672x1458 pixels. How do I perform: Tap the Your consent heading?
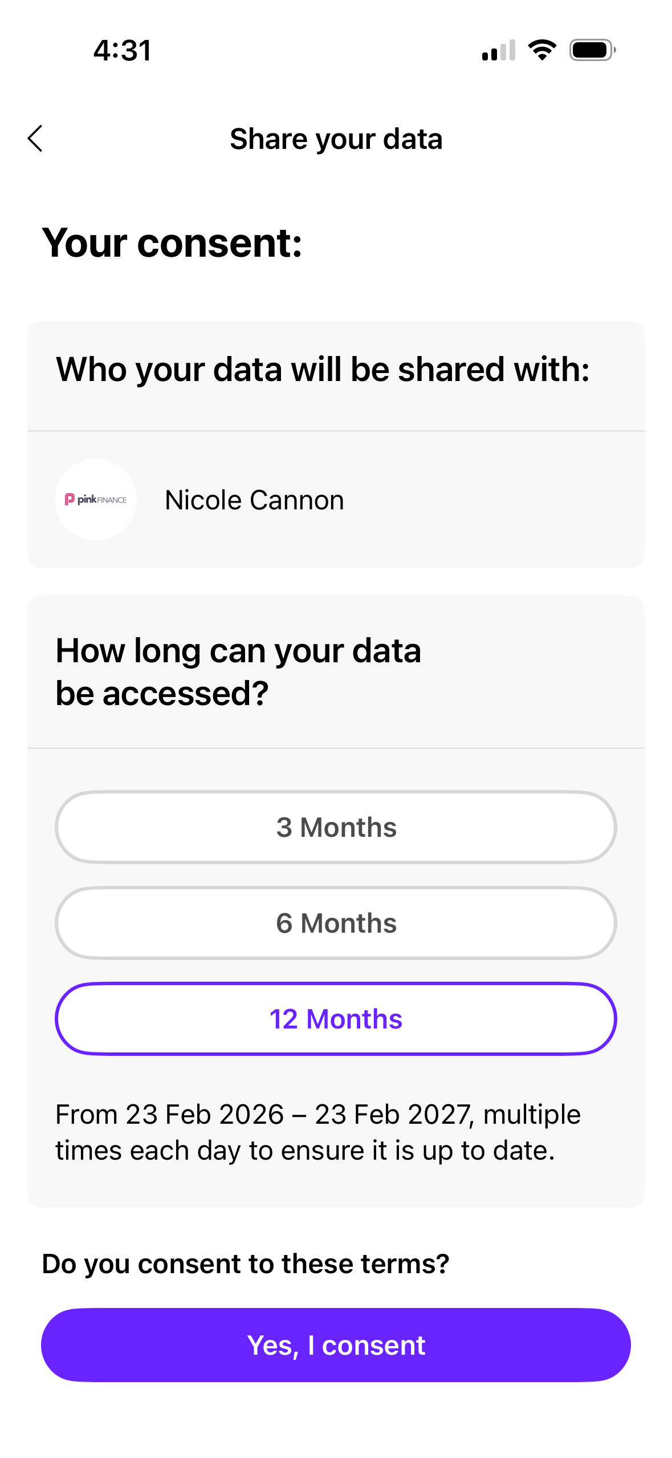click(172, 243)
